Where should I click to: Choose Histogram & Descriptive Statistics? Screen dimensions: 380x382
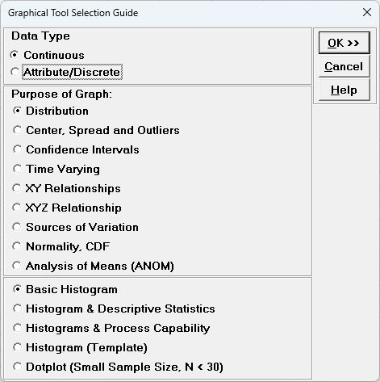[x=115, y=309]
